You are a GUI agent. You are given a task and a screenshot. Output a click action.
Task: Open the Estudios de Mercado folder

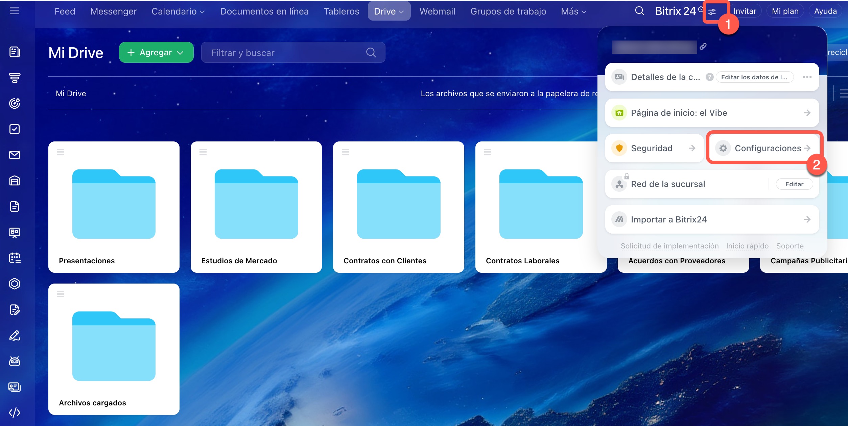click(x=256, y=207)
